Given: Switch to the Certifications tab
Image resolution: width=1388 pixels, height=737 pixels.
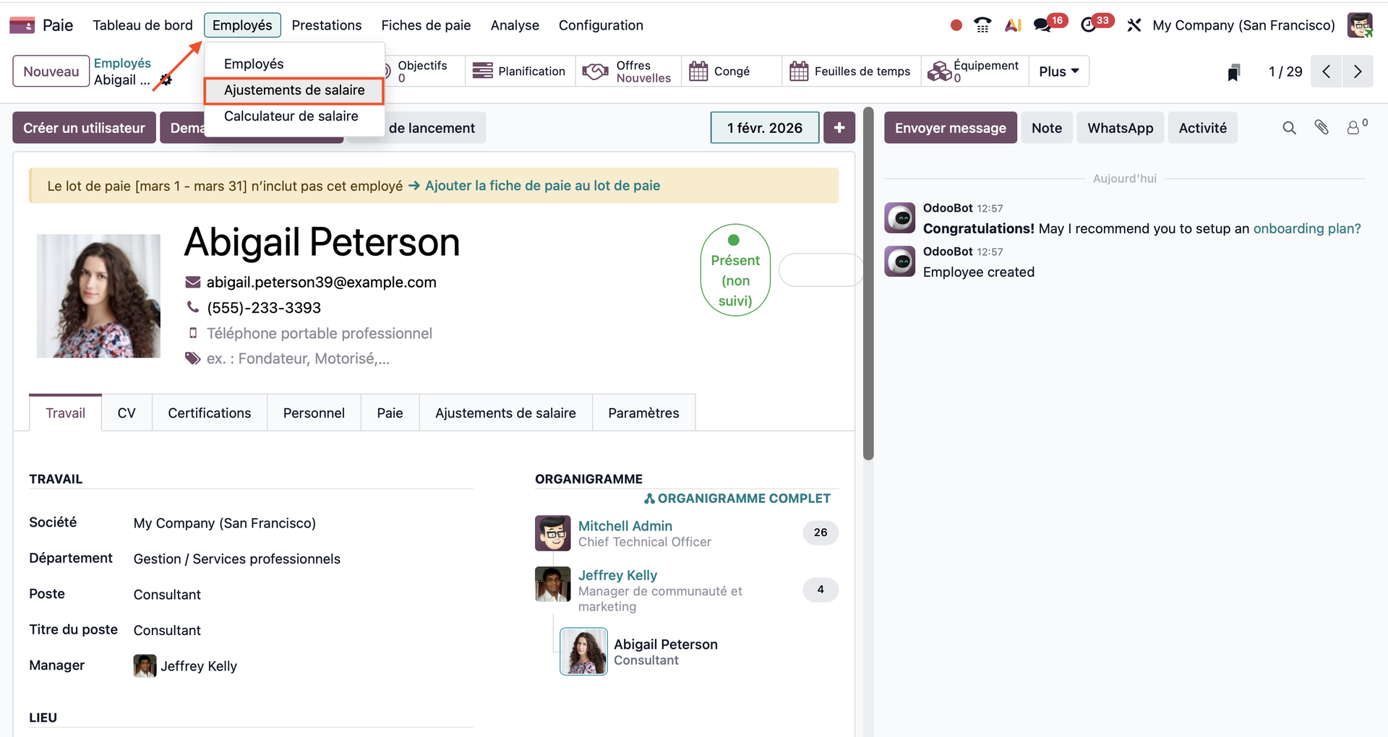Looking at the screenshot, I should tap(210, 413).
